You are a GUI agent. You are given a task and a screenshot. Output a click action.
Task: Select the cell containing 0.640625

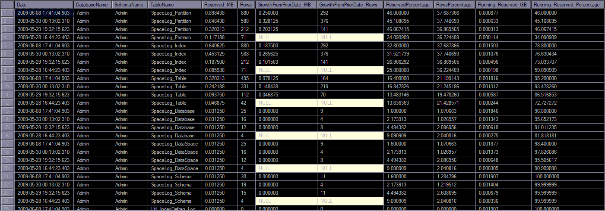[x=219, y=46]
